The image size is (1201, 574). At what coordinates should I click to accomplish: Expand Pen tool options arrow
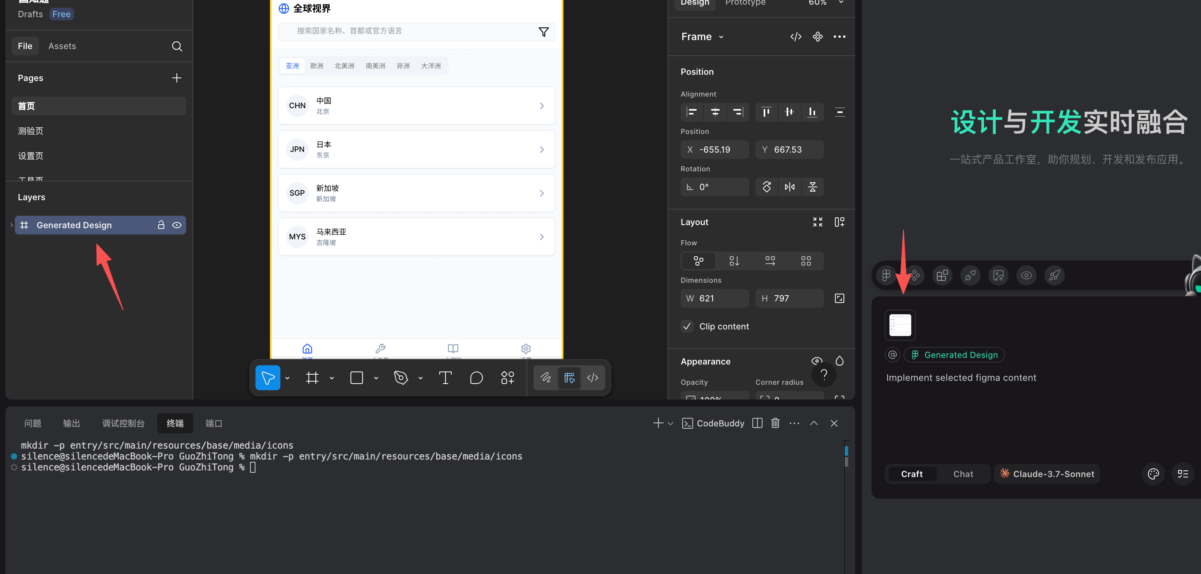tap(420, 378)
